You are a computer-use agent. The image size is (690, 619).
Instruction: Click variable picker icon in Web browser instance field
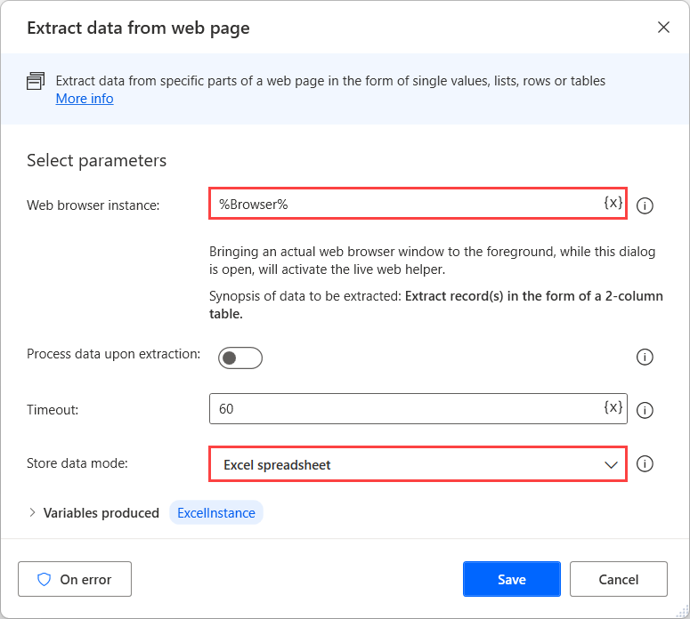(x=613, y=203)
